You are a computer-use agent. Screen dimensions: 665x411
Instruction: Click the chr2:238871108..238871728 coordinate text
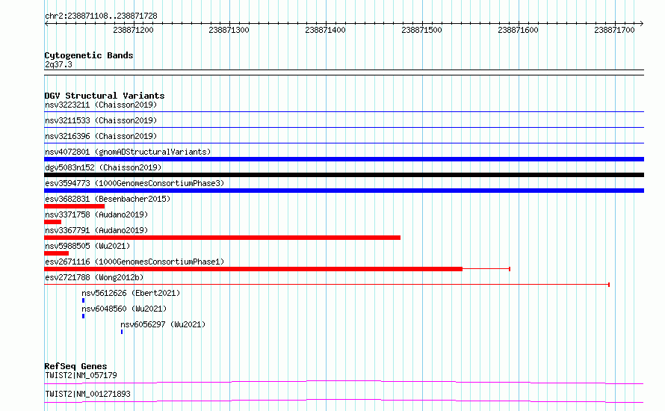click(101, 16)
